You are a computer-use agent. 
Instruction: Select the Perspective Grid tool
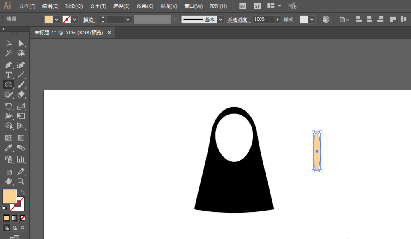pos(21,126)
